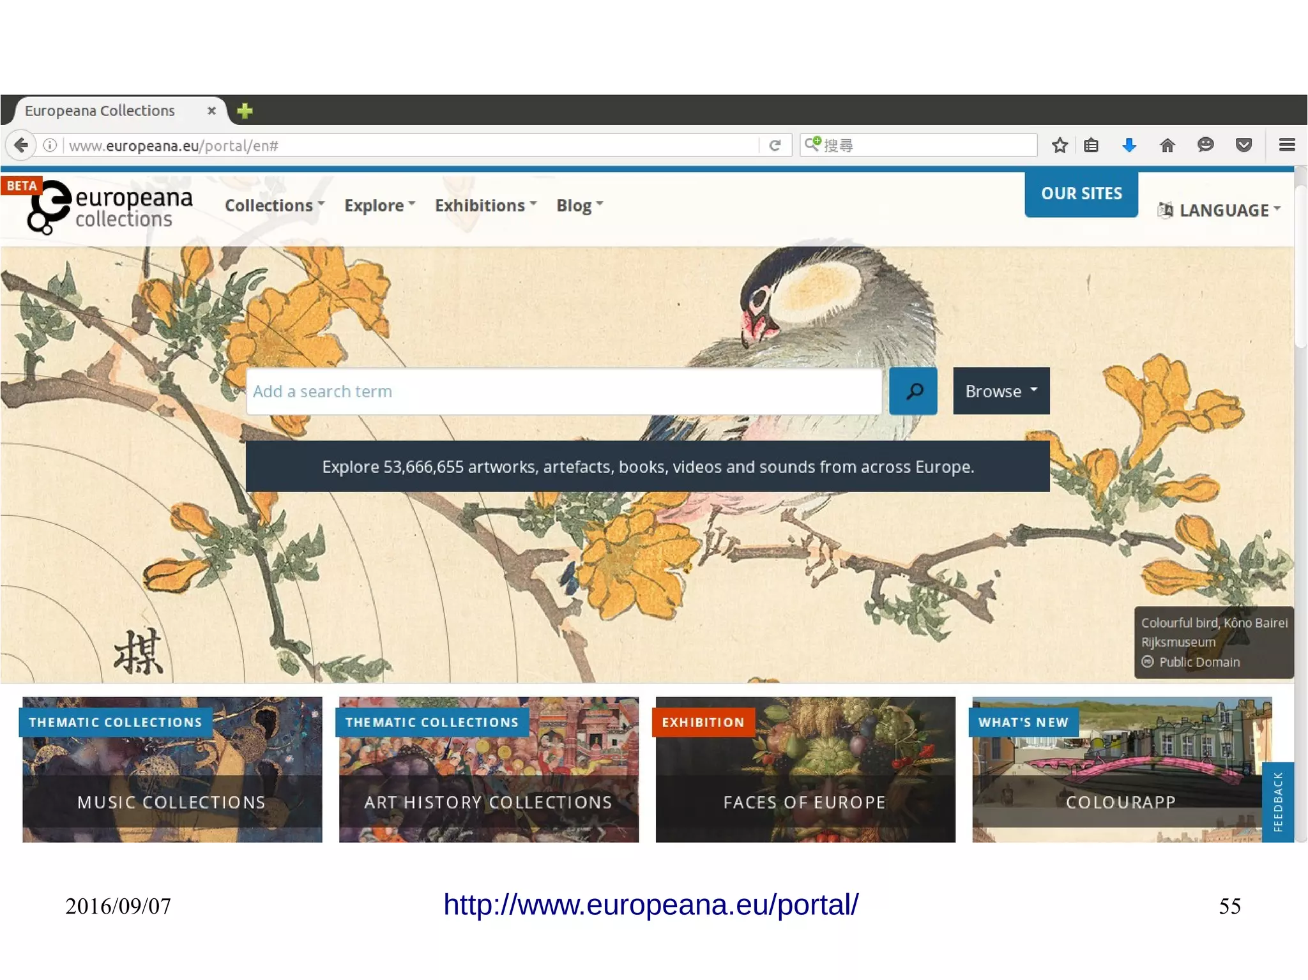Go to browser home page icon
Screen dimensions: 1308x980
point(1167,146)
